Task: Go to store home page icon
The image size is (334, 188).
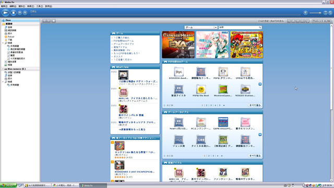Action: click(x=54, y=21)
